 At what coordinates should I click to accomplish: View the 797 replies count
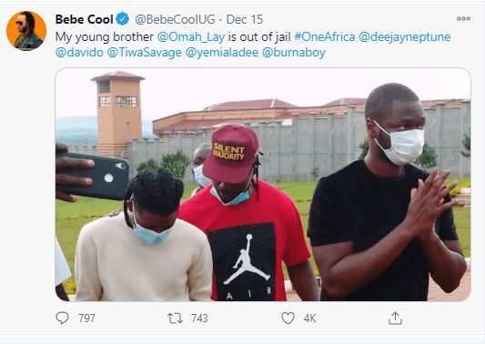point(86,318)
